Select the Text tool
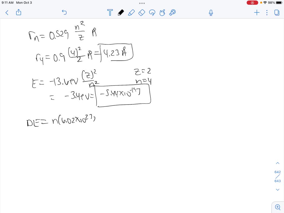This screenshot has width=284, height=213. (x=110, y=12)
